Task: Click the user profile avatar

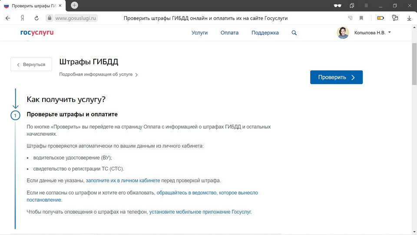Action: 343,33
